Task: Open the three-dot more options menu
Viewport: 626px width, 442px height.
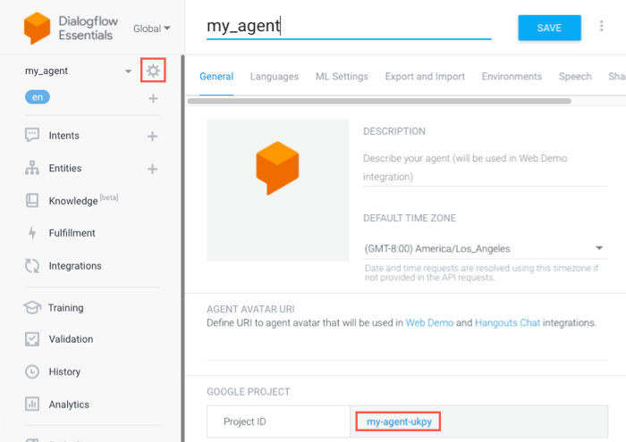Action: [601, 26]
